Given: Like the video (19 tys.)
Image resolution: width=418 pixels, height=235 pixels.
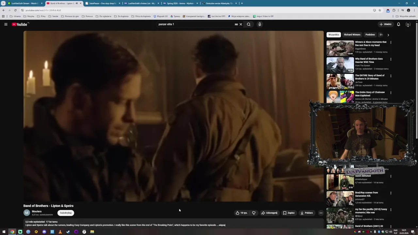Looking at the screenshot, I should coord(241,213).
